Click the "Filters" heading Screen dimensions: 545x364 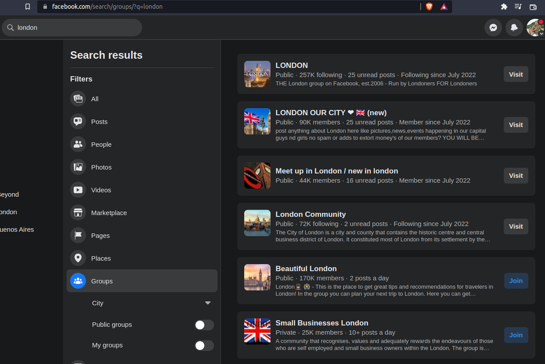[81, 79]
